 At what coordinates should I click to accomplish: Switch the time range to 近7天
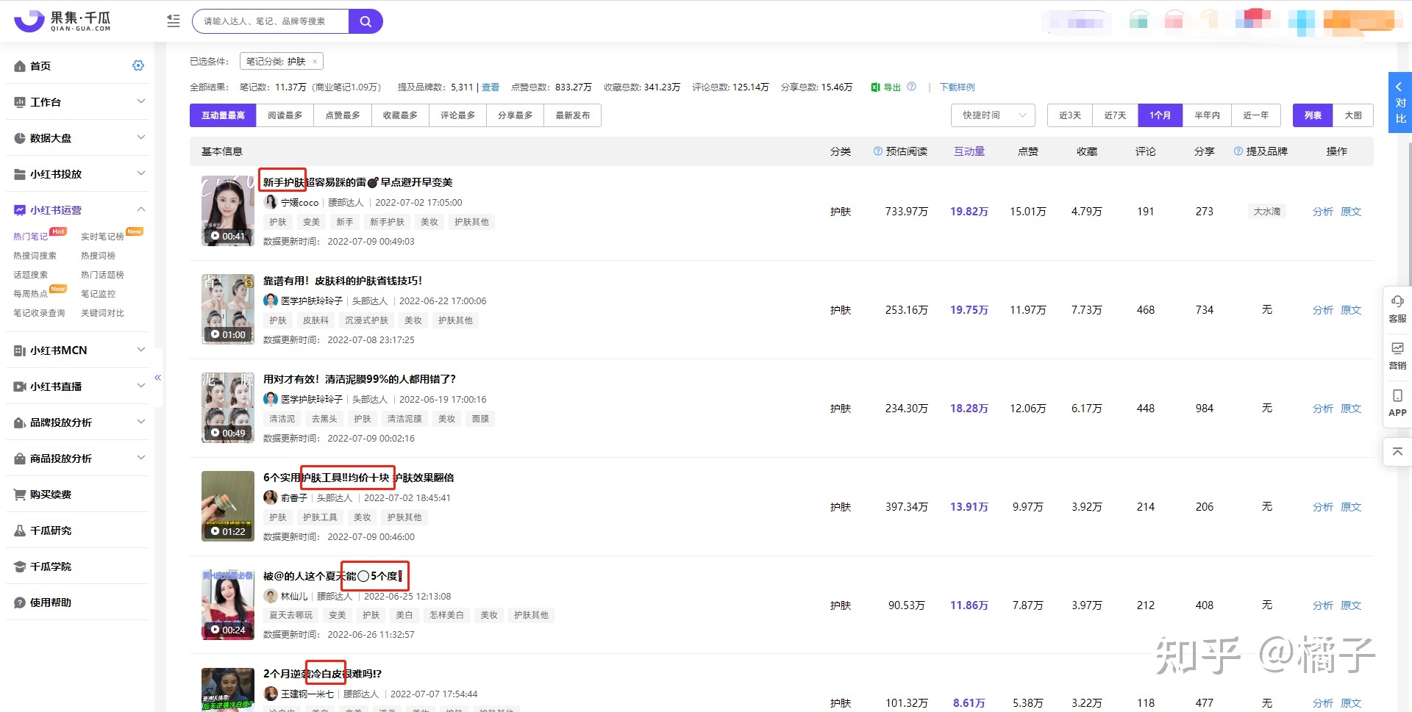click(1114, 115)
